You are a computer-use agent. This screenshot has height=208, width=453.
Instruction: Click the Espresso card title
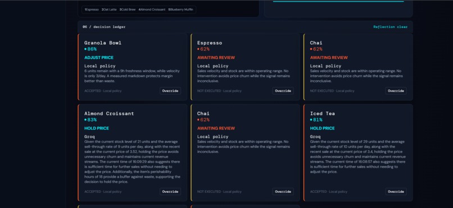click(210, 43)
